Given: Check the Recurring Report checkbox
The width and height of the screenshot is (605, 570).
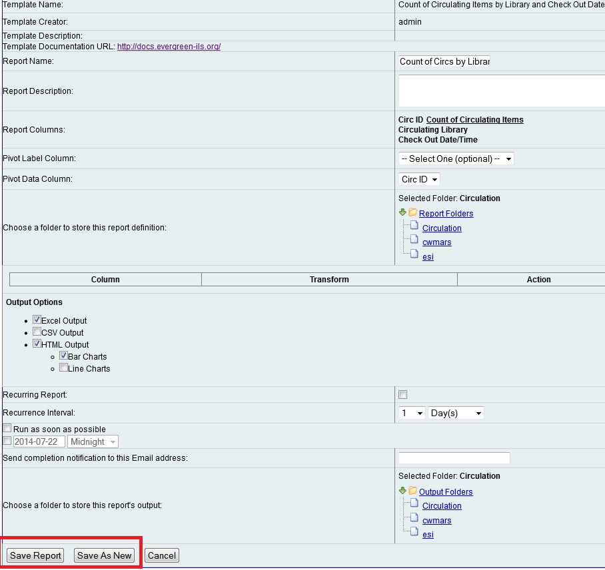Looking at the screenshot, I should point(403,395).
